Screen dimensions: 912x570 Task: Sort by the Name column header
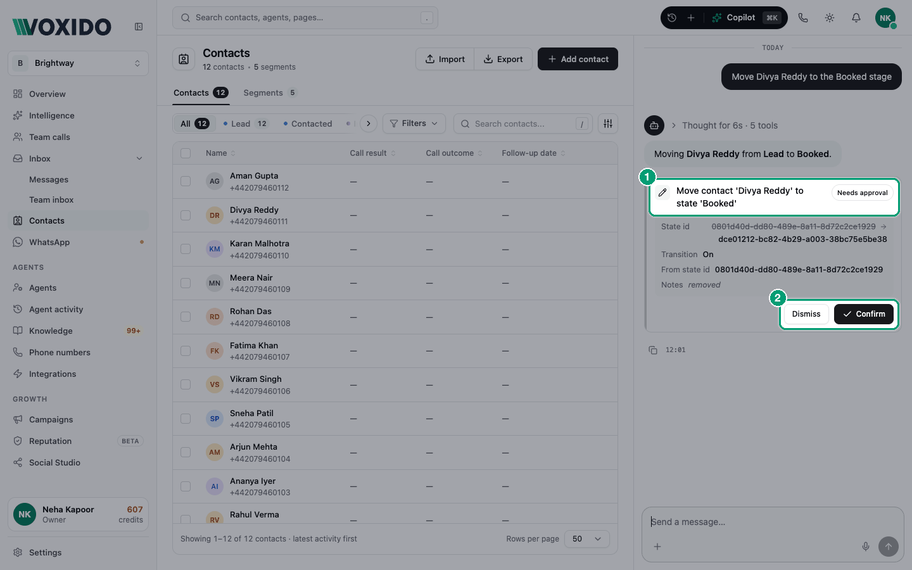pos(220,153)
